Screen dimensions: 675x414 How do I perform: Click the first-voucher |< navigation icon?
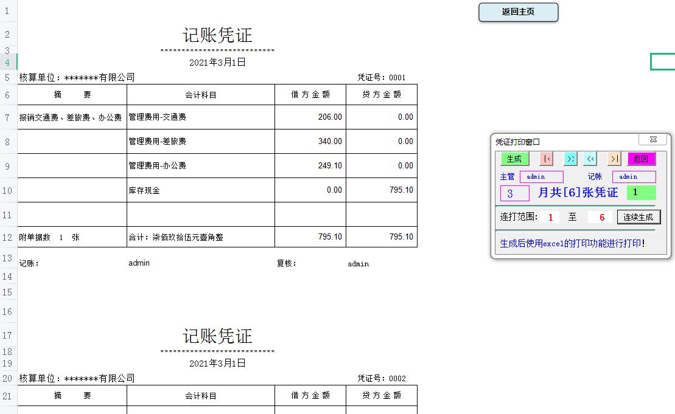coord(546,159)
